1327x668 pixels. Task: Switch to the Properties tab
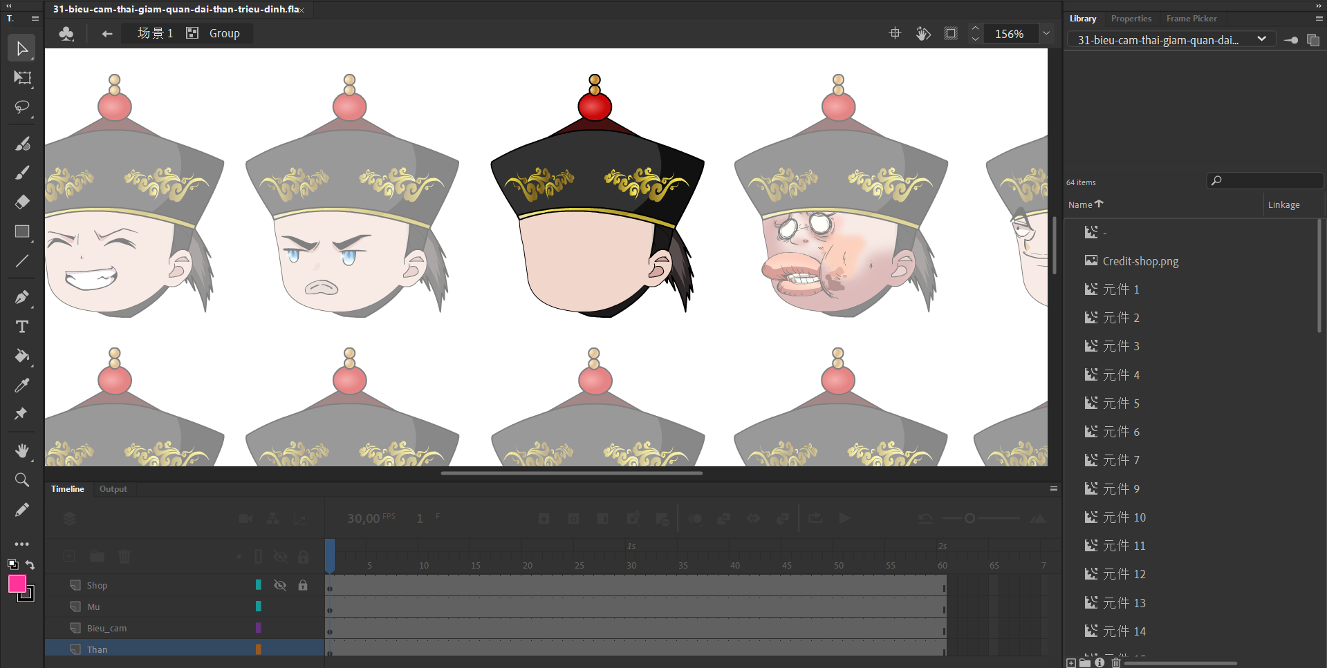pyautogui.click(x=1131, y=19)
